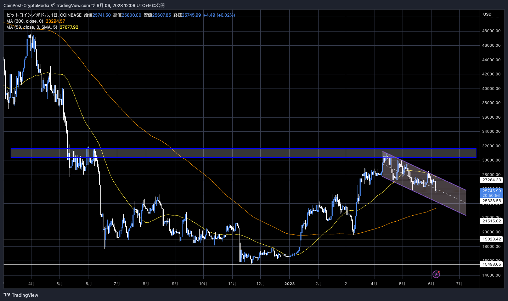Click the MA 200 value 23294.57
Image resolution: width=508 pixels, height=301 pixels.
(x=55, y=21)
